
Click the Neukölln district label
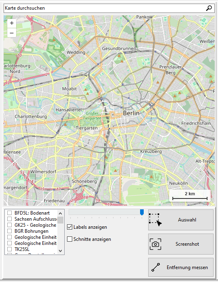point(178,183)
